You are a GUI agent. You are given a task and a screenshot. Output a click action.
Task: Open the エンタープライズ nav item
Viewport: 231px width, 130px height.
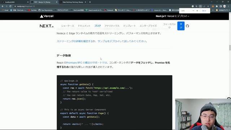point(148,26)
